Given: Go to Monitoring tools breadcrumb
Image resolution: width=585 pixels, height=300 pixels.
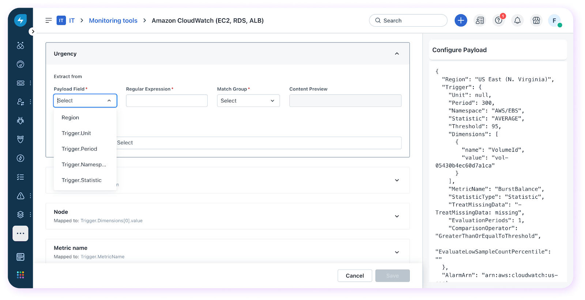Looking at the screenshot, I should (x=113, y=20).
